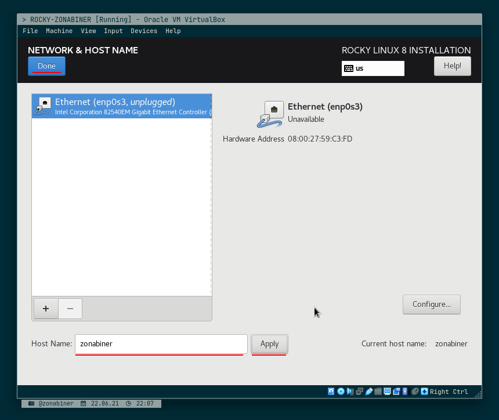Click the Help button

[x=452, y=66]
